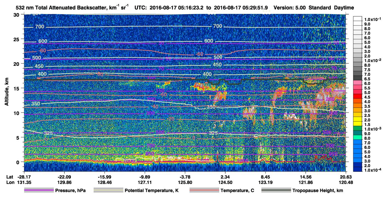Screen dimensions: 384x197
Task: Click the yellow Potential Temperature legend line sample
Action: [x=108, y=191]
